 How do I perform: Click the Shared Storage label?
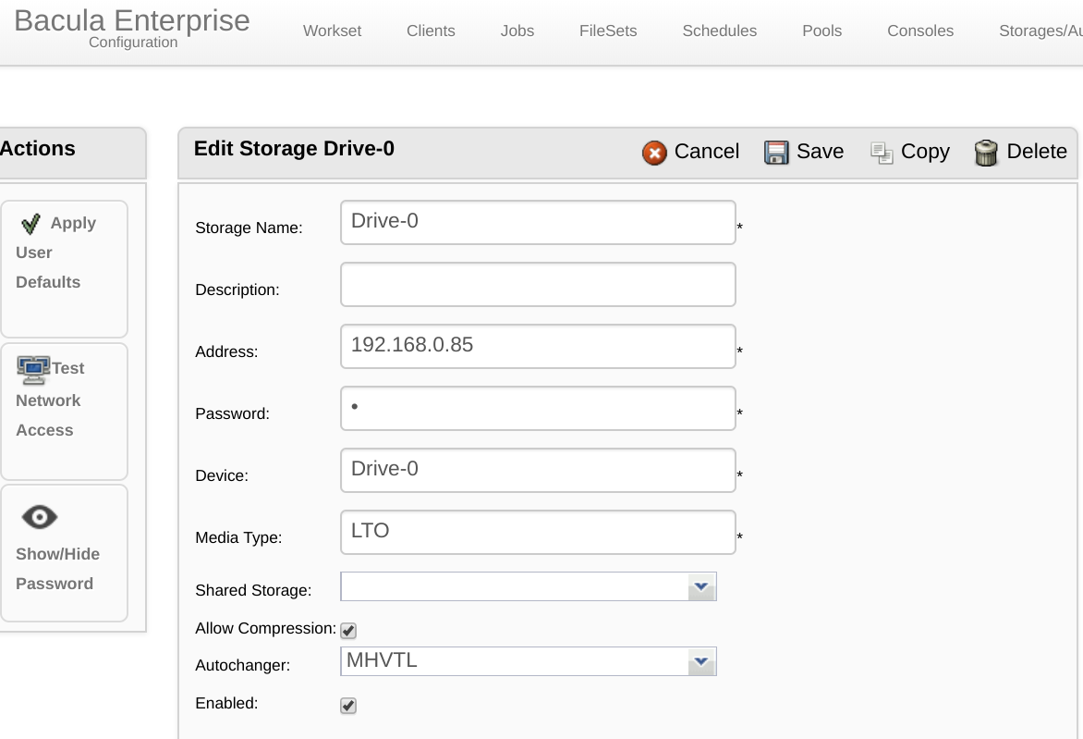point(253,590)
